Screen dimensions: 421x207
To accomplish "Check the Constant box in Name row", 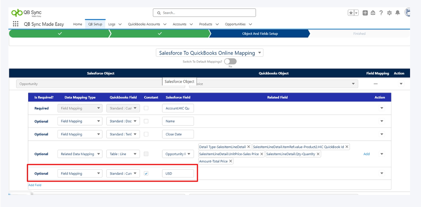I will (x=146, y=121).
